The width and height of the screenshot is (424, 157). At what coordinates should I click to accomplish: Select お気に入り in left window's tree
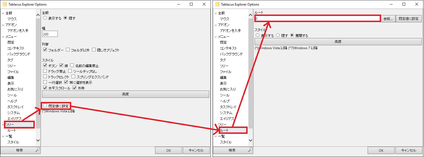pyautogui.click(x=15, y=89)
